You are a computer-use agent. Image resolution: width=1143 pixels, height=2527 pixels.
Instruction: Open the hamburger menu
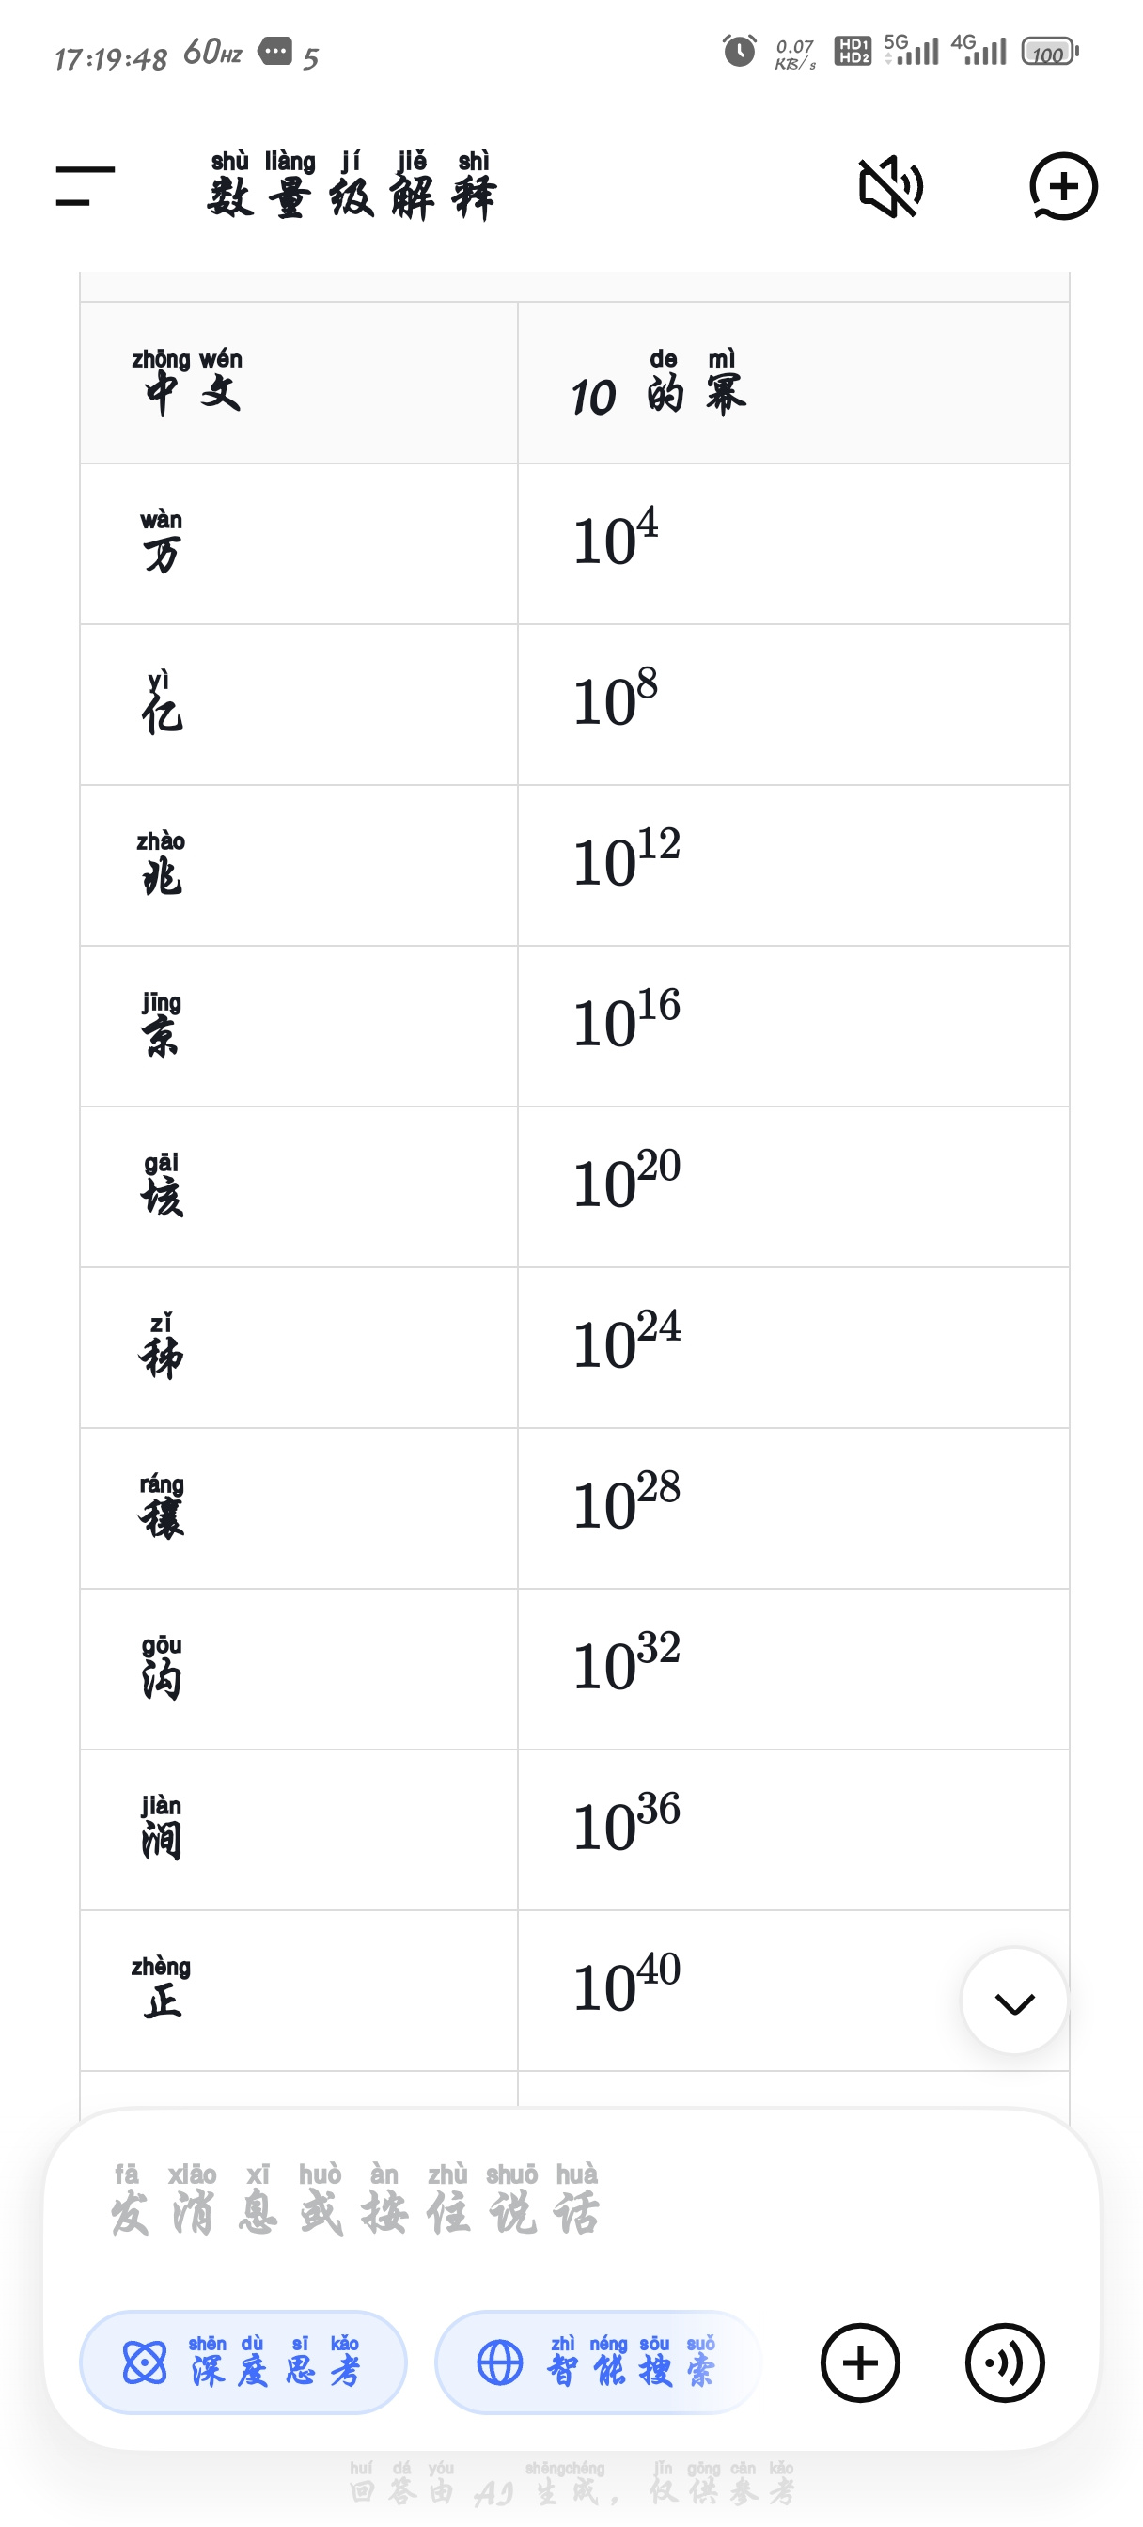click(x=86, y=185)
